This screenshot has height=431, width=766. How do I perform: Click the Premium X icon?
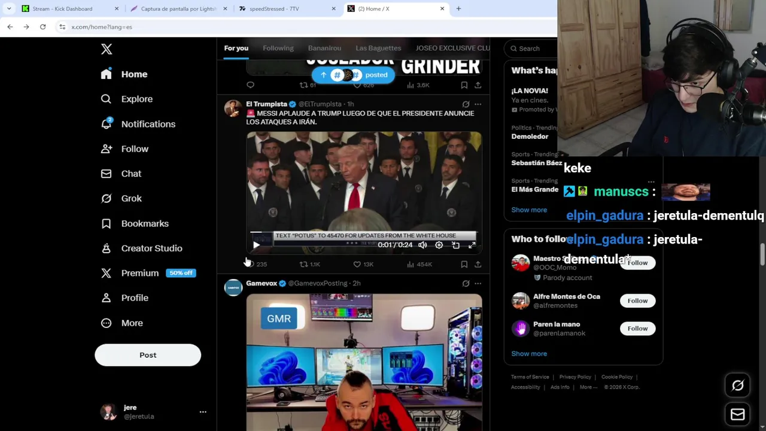pyautogui.click(x=106, y=273)
